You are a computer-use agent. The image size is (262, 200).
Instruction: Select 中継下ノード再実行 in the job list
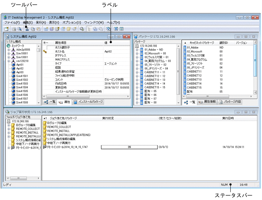[59, 143]
